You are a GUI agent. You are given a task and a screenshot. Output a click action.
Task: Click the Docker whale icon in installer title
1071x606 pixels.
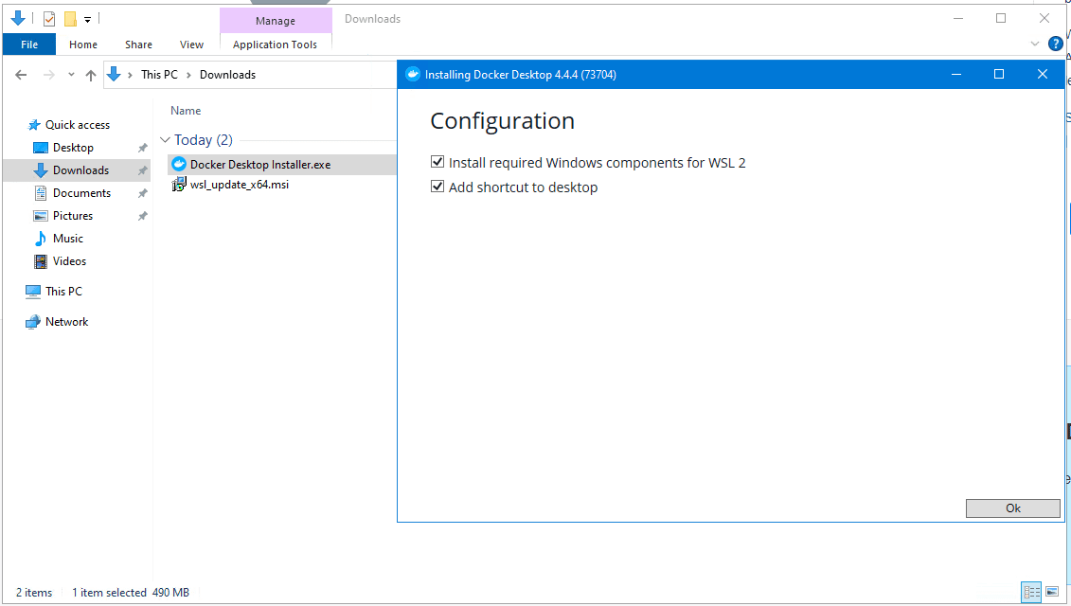click(x=412, y=75)
